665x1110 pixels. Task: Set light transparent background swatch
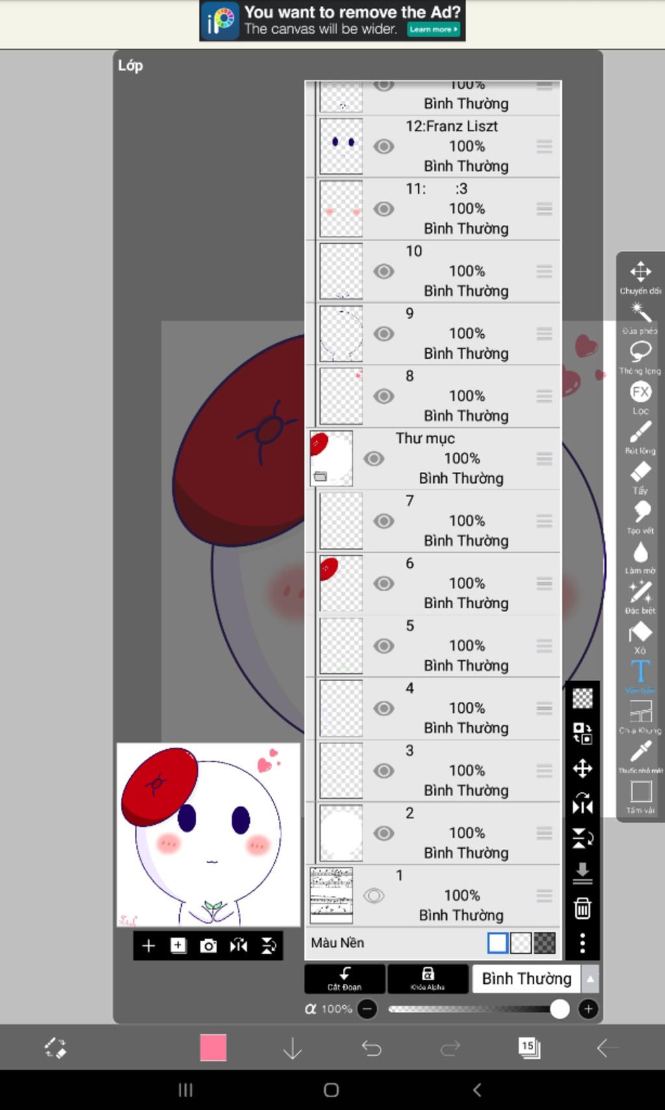pyautogui.click(x=521, y=943)
